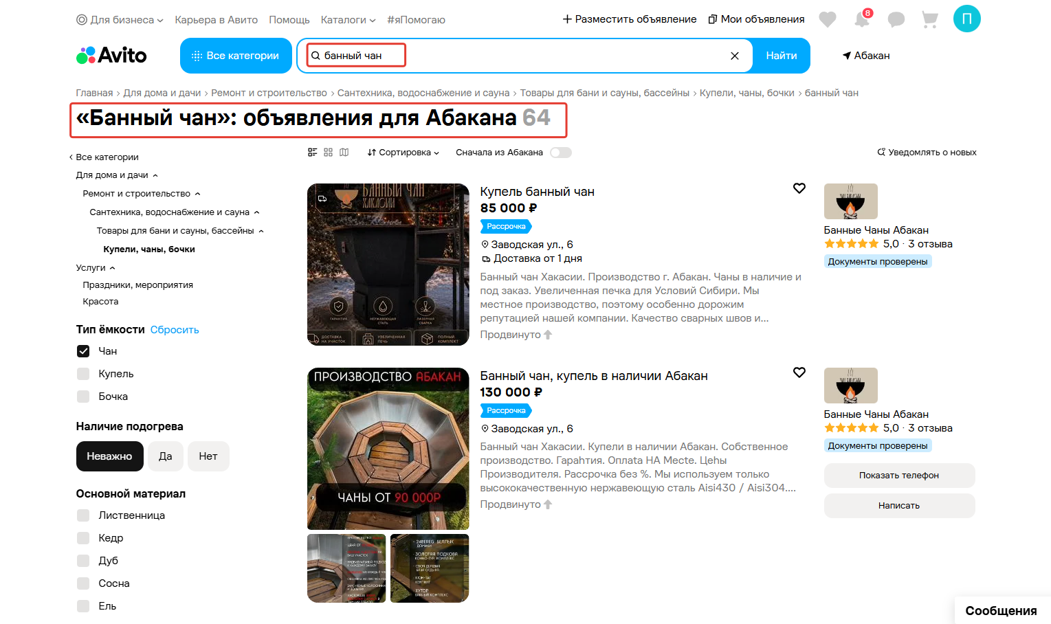Viewport: 1051px width, 624px height.
Task: Click the blue 'Все категории' button
Action: click(236, 56)
